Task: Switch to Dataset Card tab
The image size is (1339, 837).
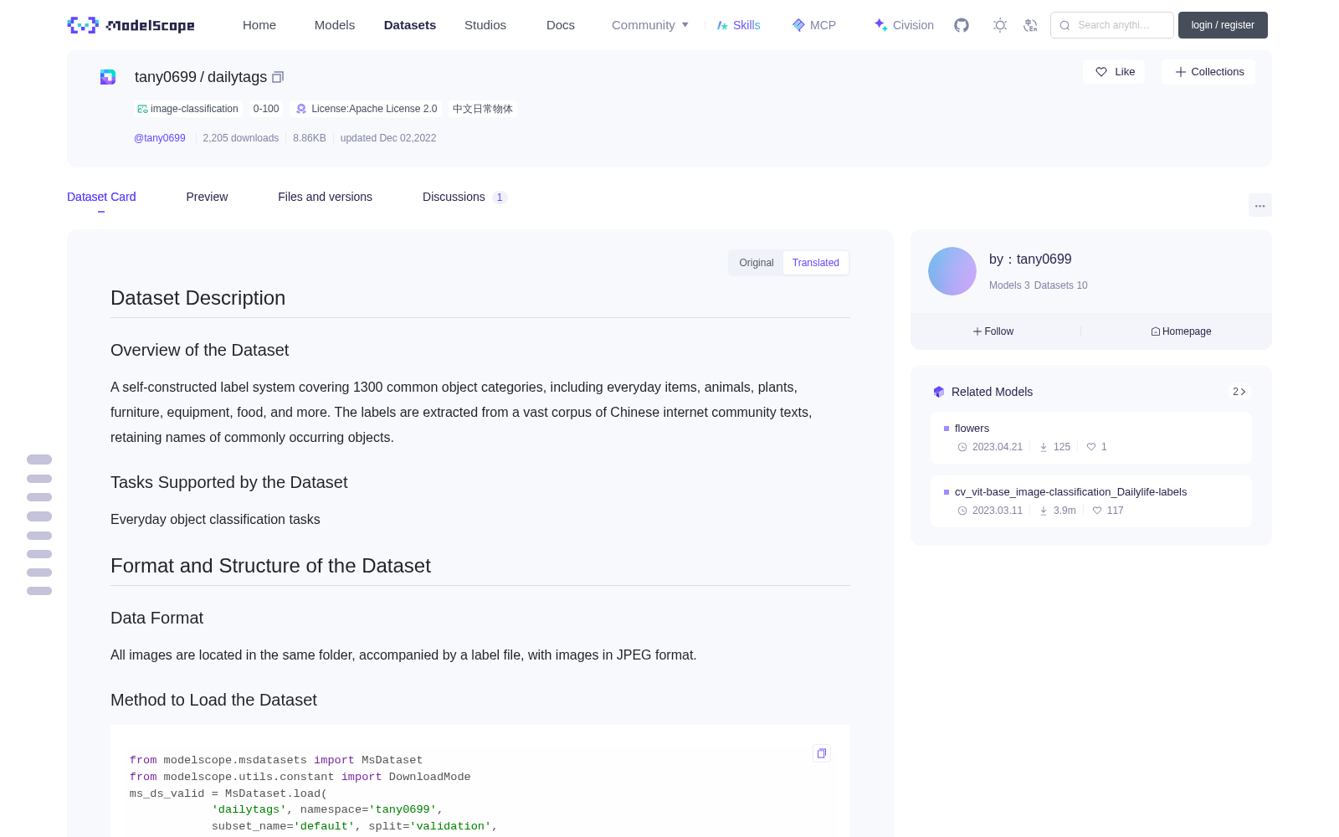Action: (101, 197)
